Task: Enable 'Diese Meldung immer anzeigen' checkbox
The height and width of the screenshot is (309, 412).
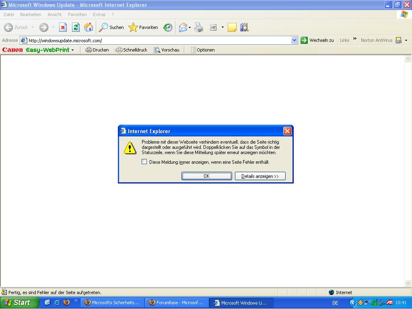Action: 144,162
